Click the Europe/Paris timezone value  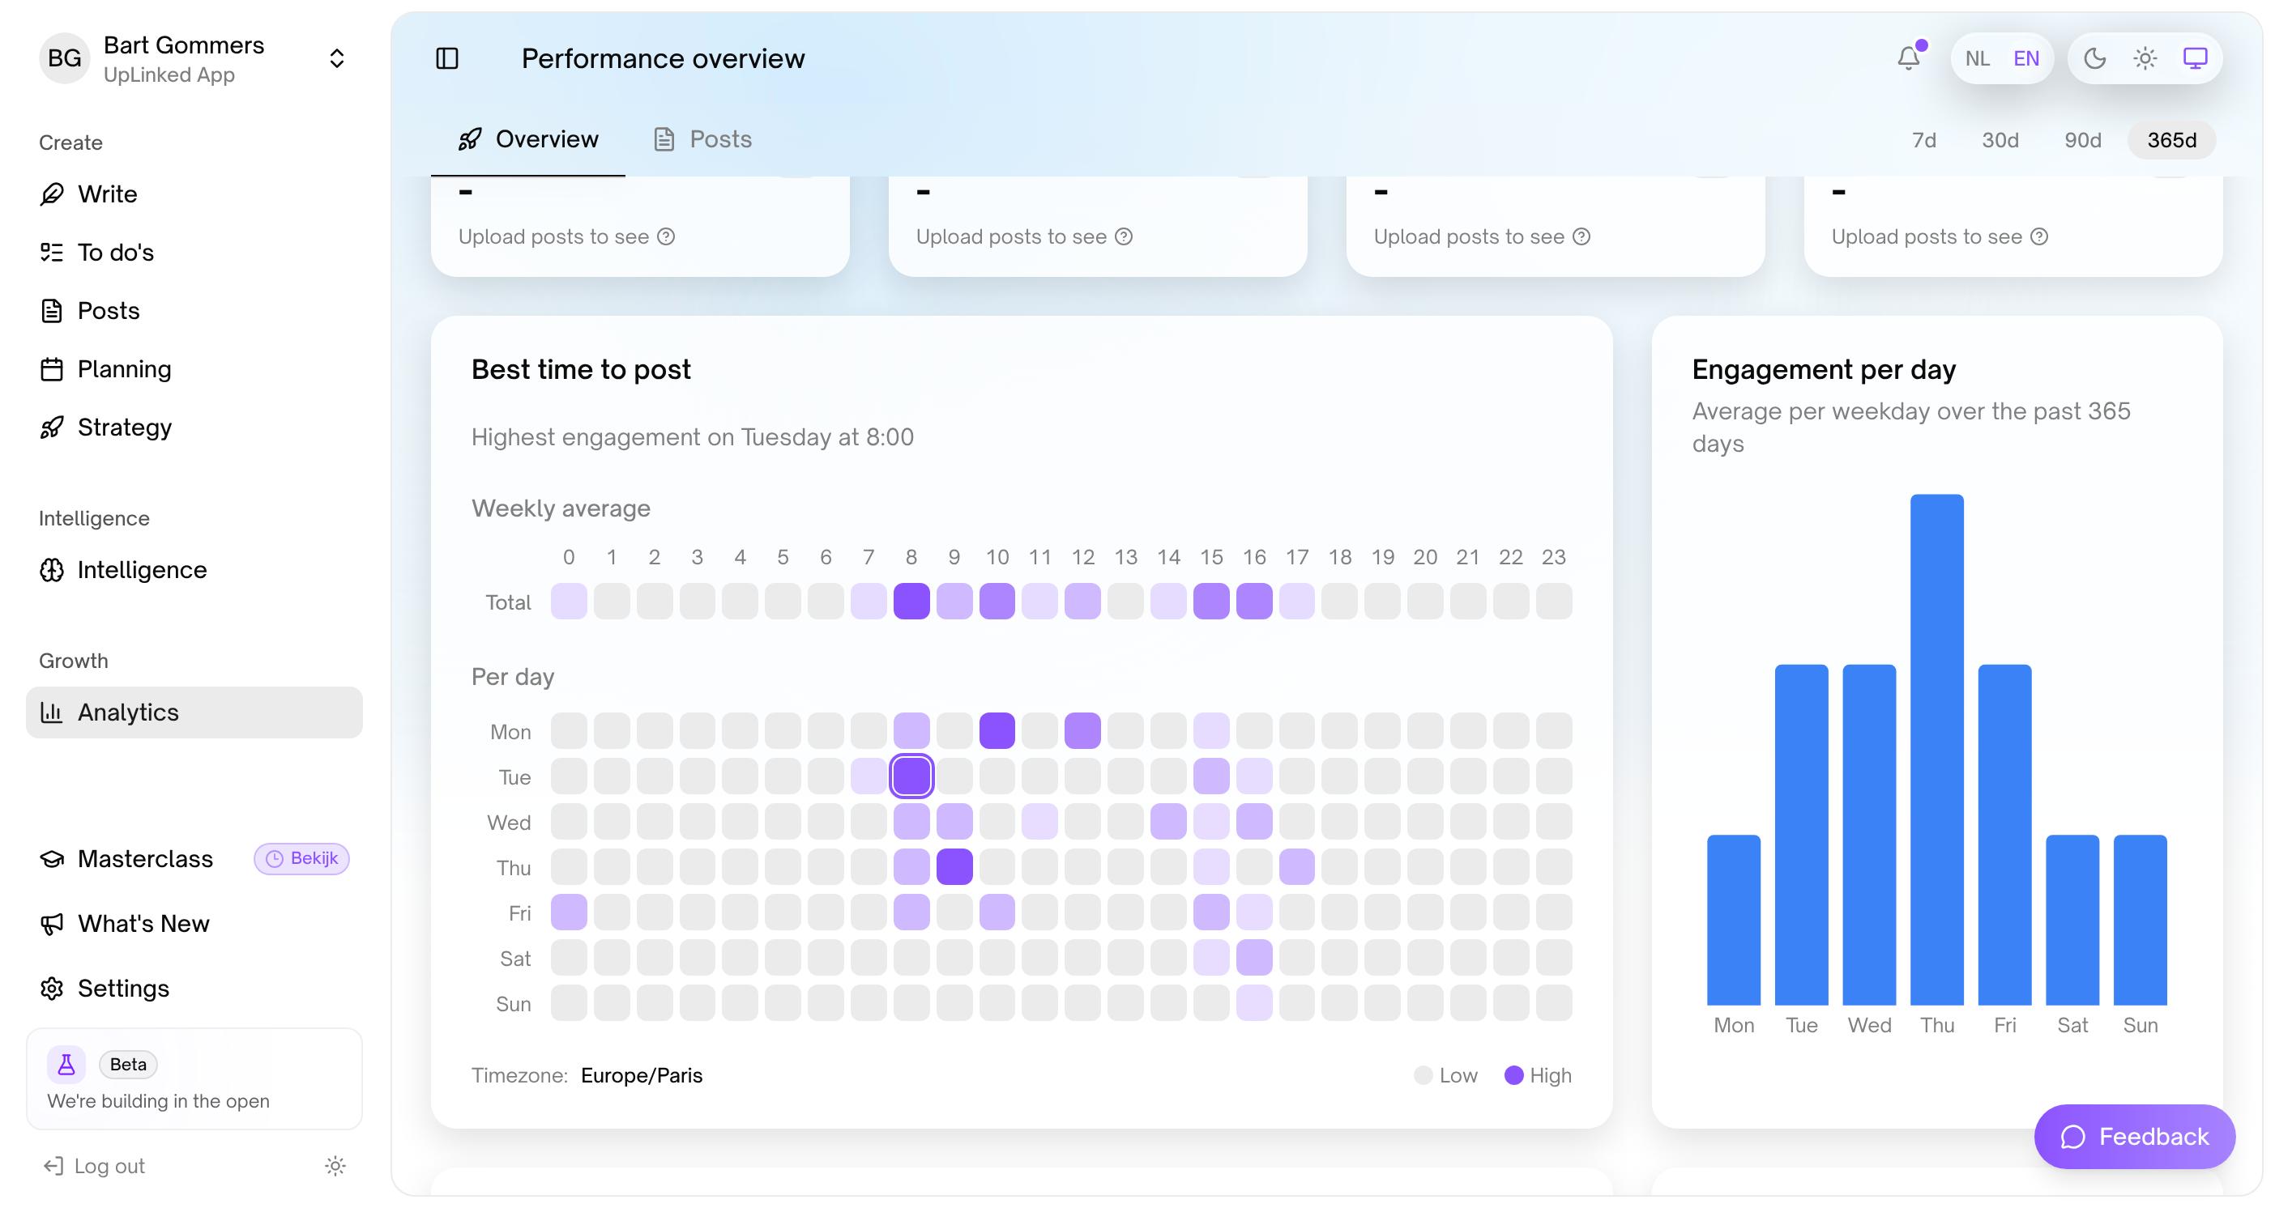[642, 1076]
